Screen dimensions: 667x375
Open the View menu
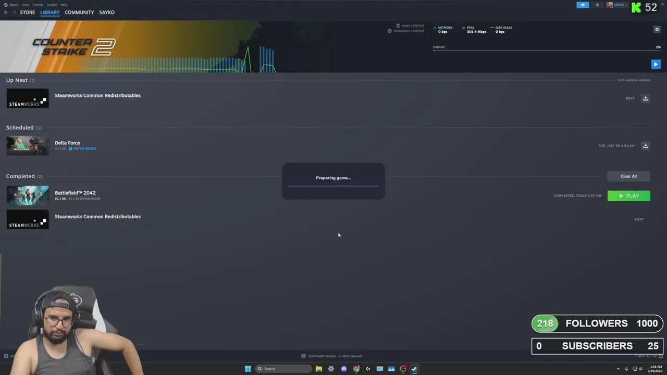(x=25, y=5)
